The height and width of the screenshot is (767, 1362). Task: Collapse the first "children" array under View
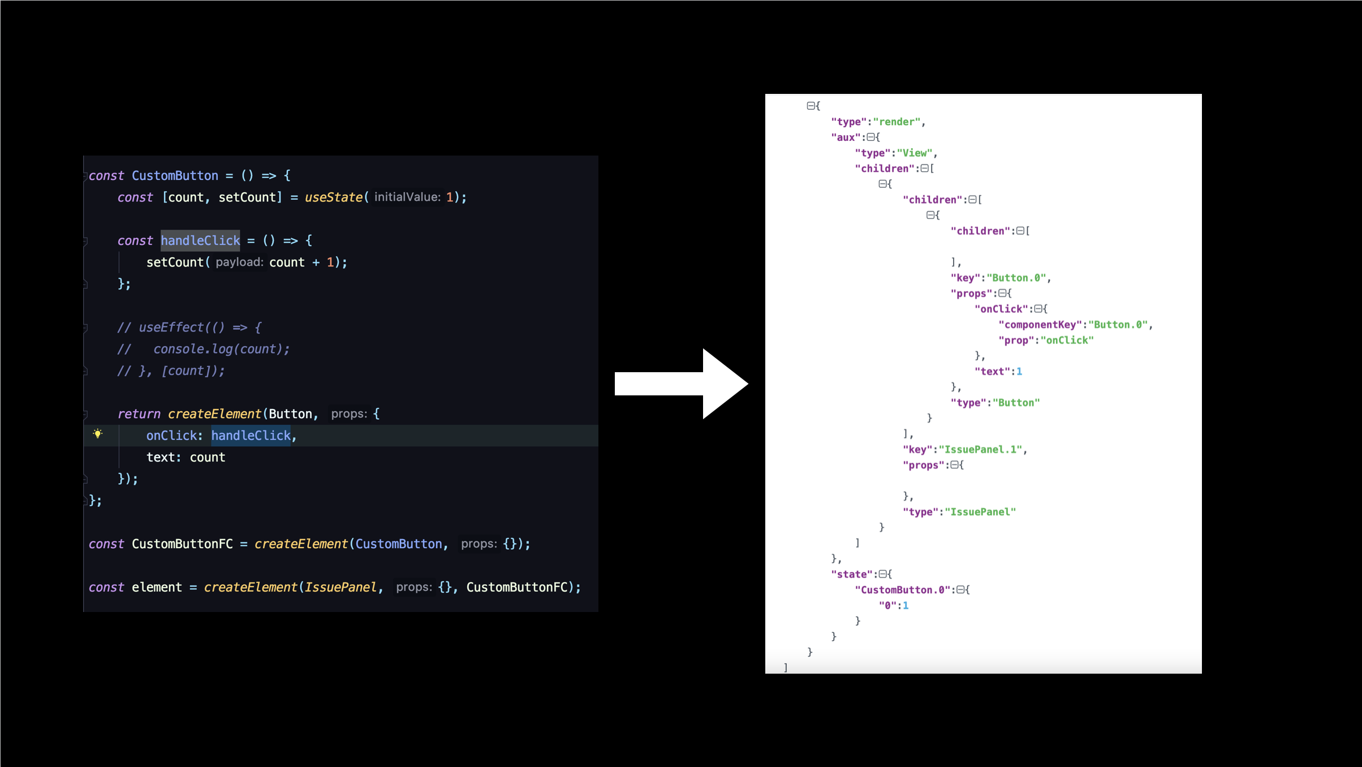(x=924, y=169)
